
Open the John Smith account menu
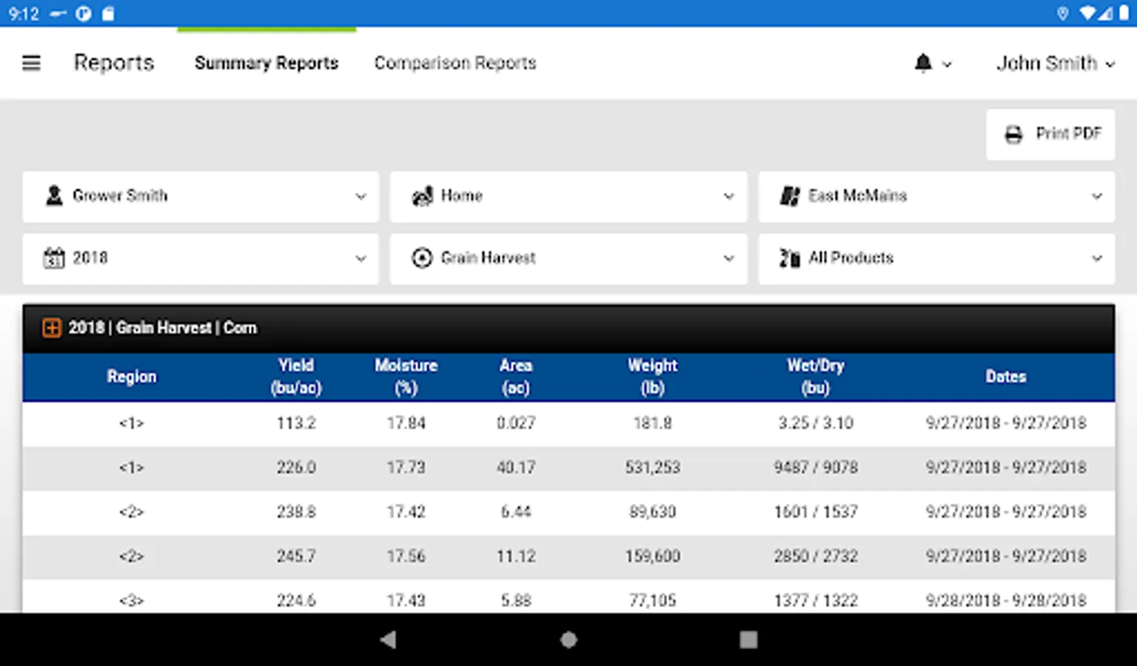coord(1055,64)
